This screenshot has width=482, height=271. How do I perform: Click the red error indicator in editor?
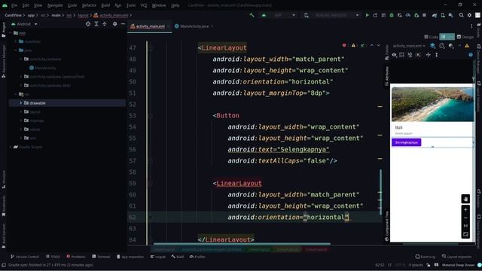pos(344,45)
